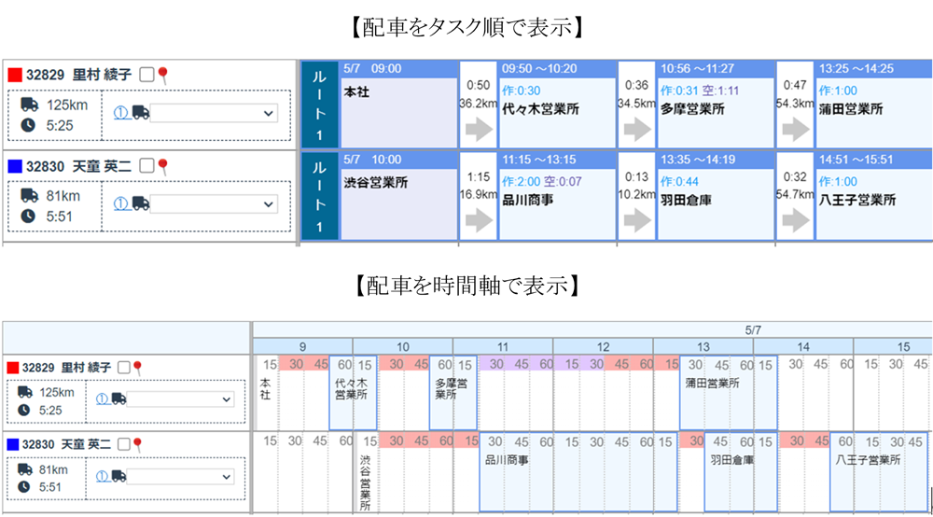Click the truck icon beside 81km in task-order view
Screen dimensions: 933x517
(29, 196)
